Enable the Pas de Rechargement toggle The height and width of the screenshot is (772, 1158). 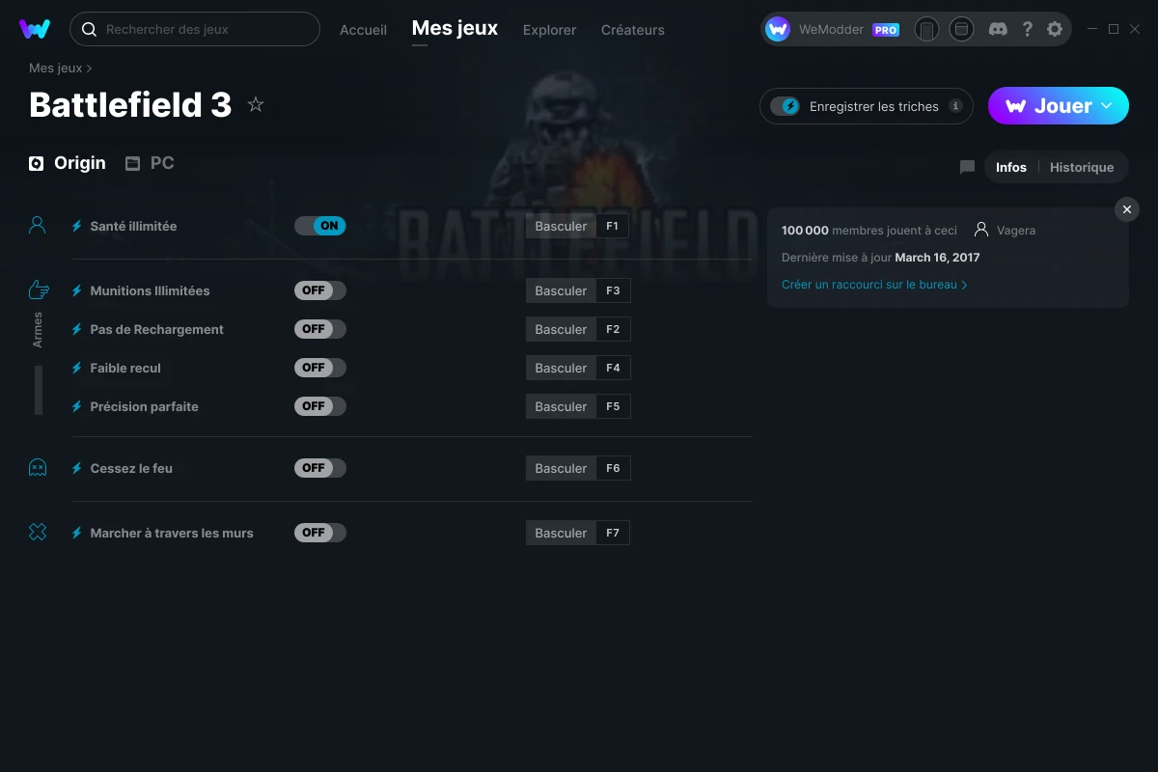coord(320,329)
